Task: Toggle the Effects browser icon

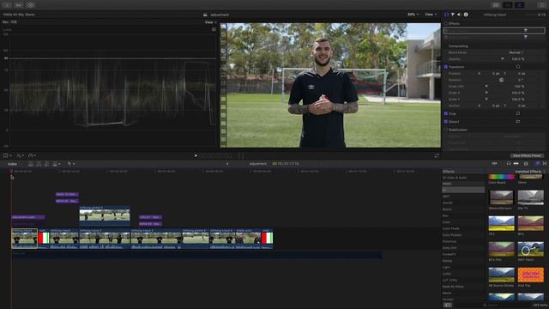Action: pyautogui.click(x=538, y=164)
